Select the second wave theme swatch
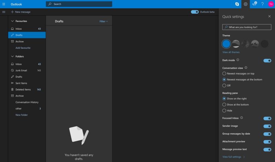Viewport: 275px width, 162px height. point(236,44)
